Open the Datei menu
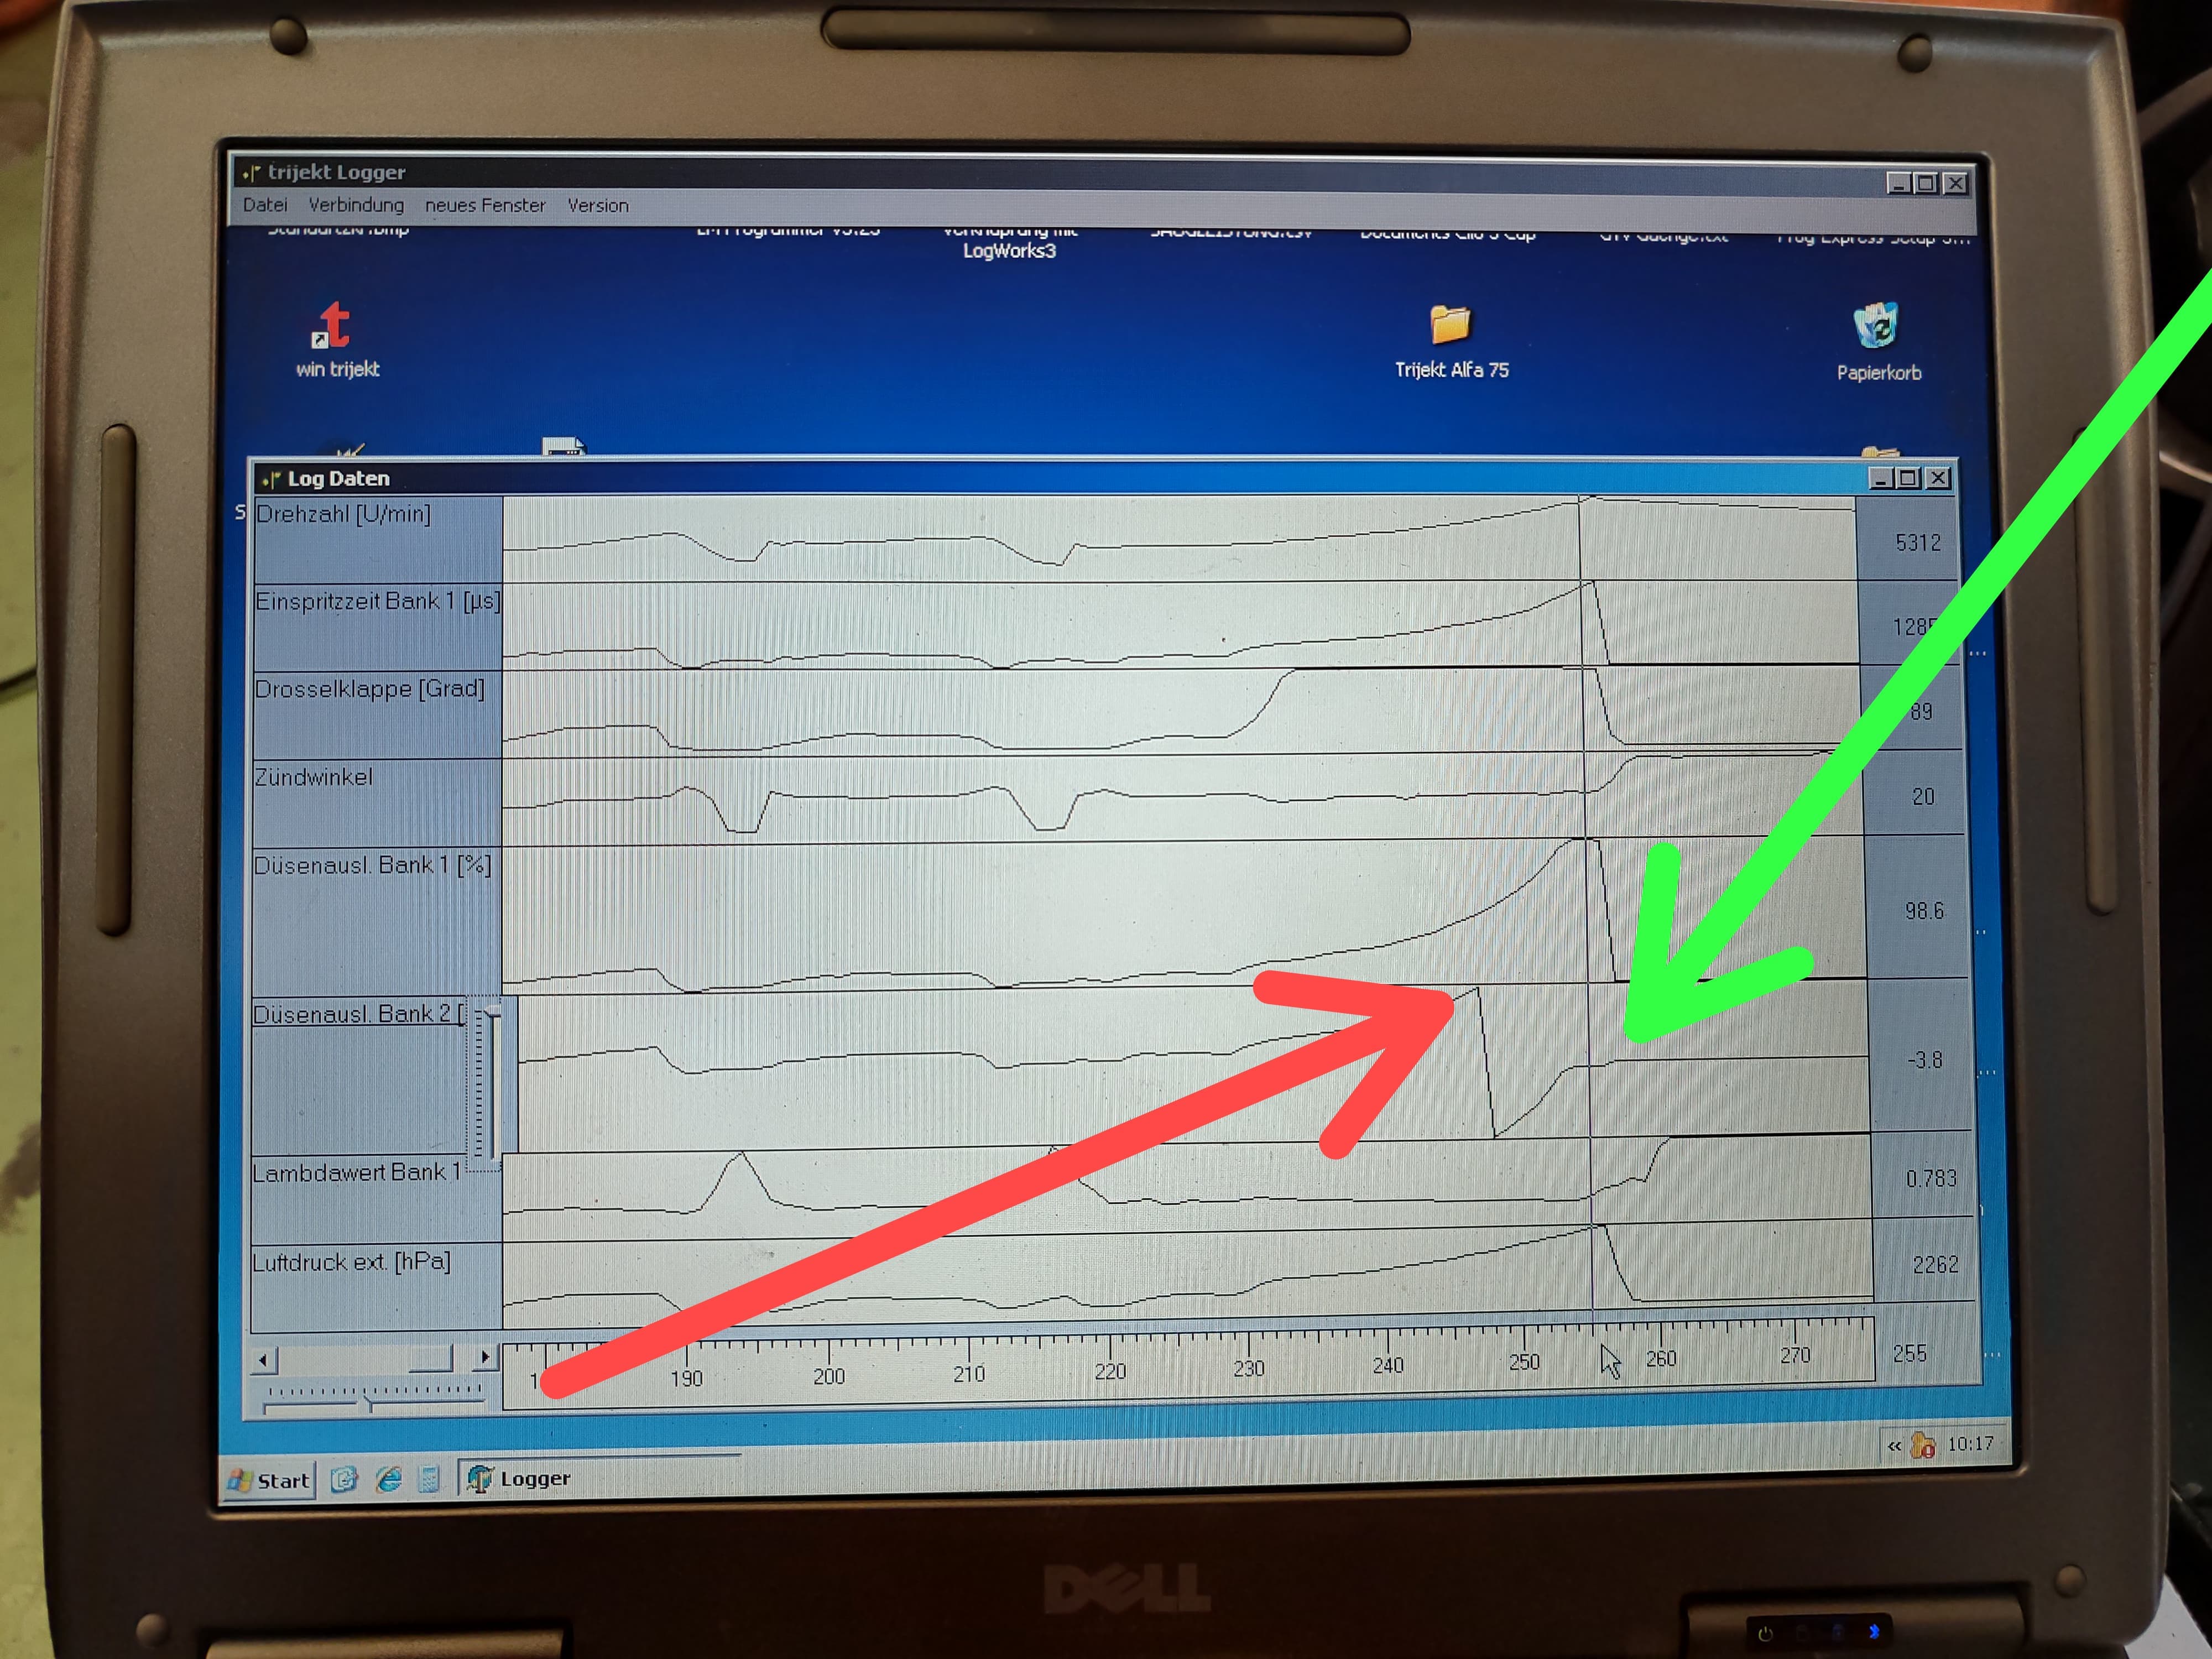The height and width of the screenshot is (1659, 2212). click(265, 205)
